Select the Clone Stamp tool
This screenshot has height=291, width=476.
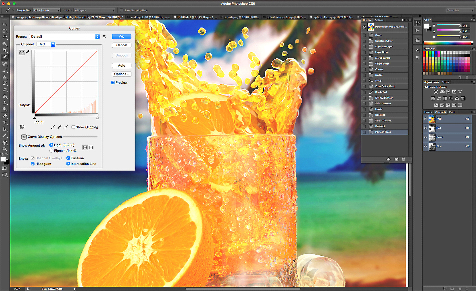coord(5,77)
